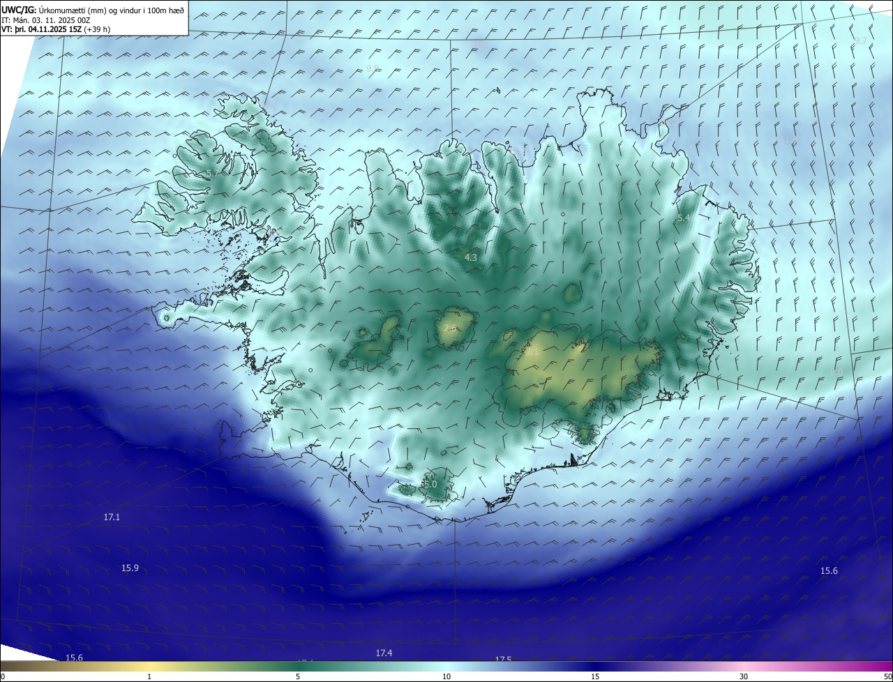Click the colorbar tick label 10
Viewport: 893px width, 682px height.
point(446,676)
